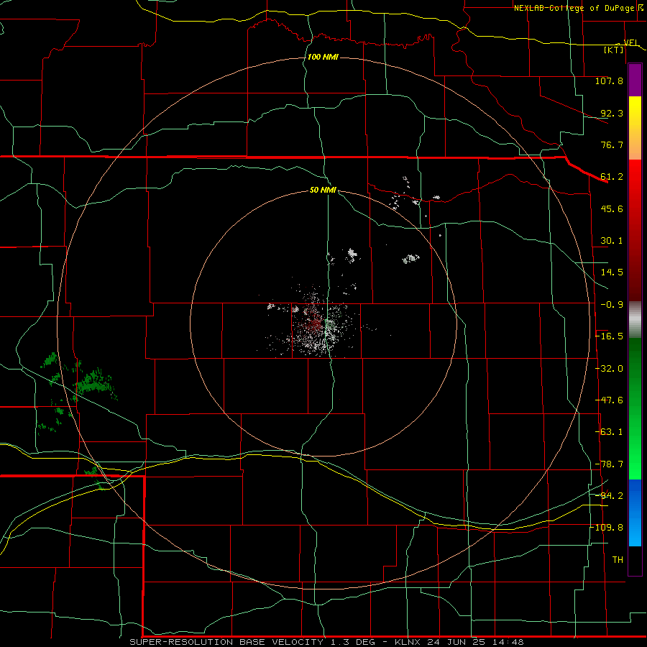Click the purple segment of color bar

tap(635, 80)
